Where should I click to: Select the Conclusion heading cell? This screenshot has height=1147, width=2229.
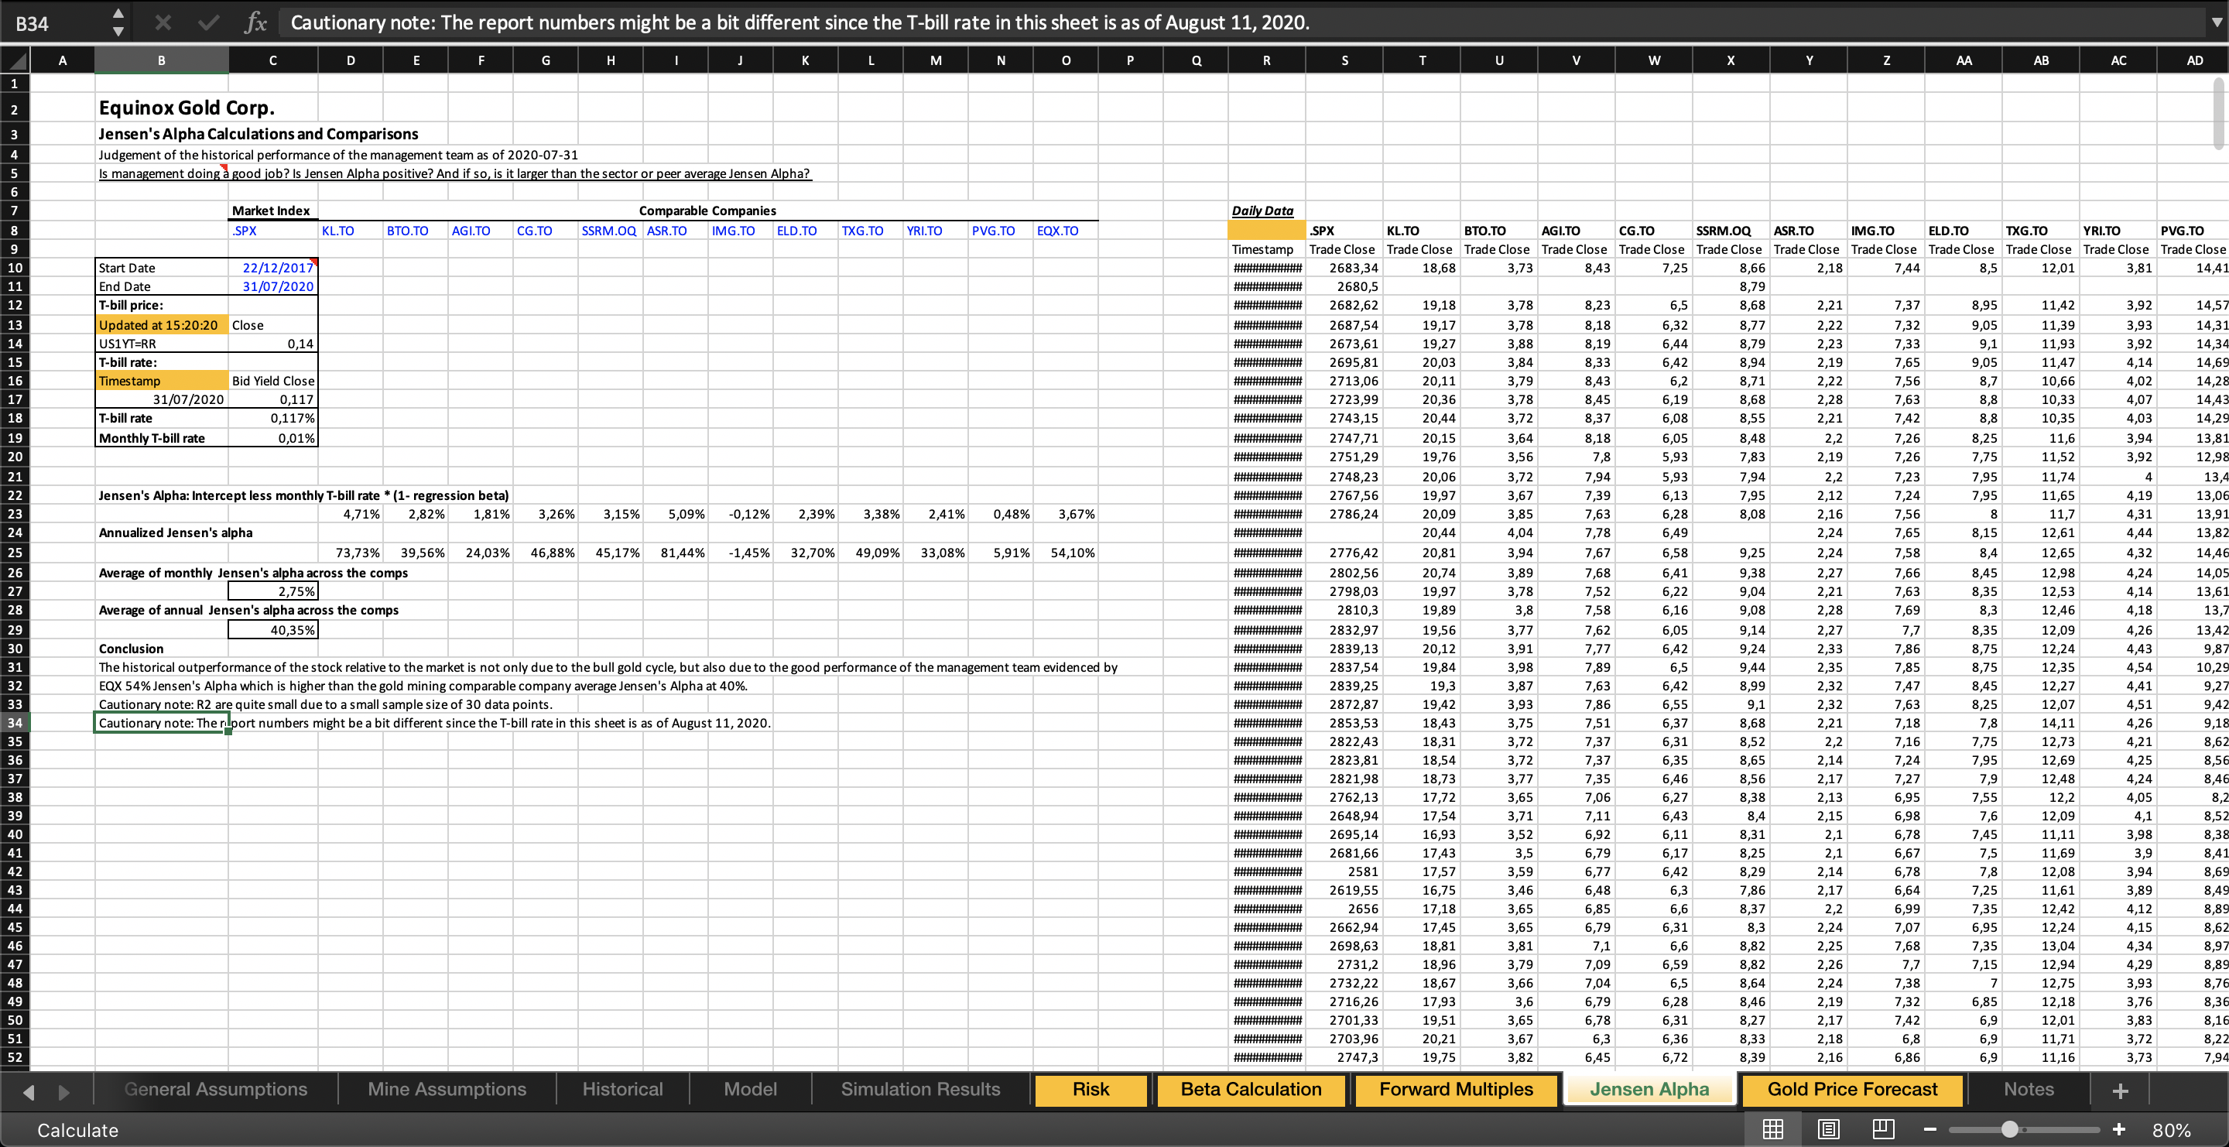click(162, 649)
